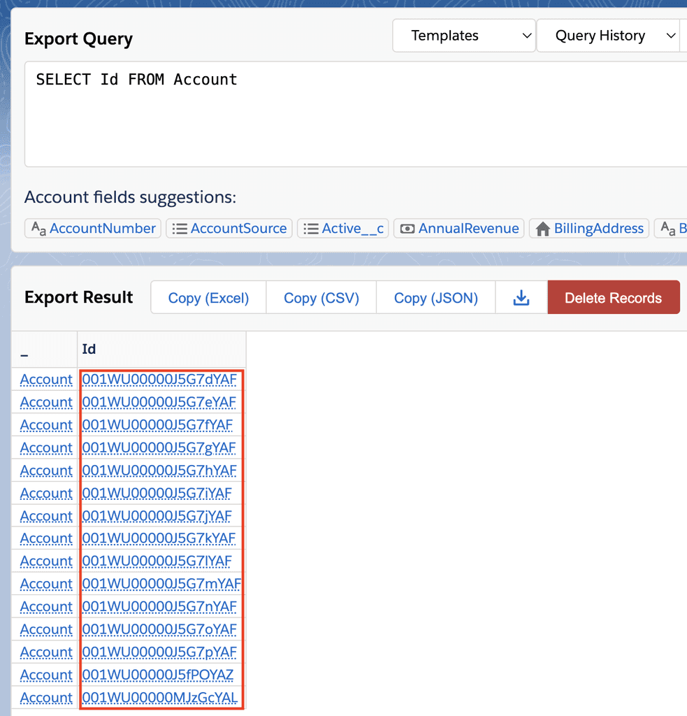Click the Id column header
Screen dimensions: 687x716
point(89,349)
